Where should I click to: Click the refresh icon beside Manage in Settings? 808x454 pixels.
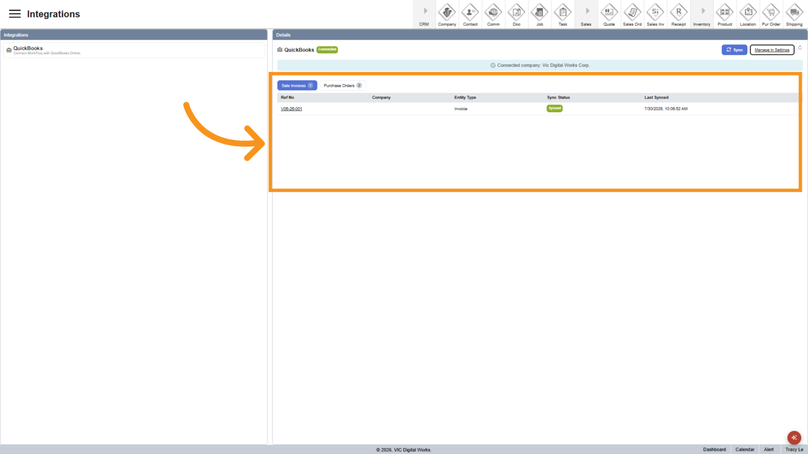tap(800, 48)
